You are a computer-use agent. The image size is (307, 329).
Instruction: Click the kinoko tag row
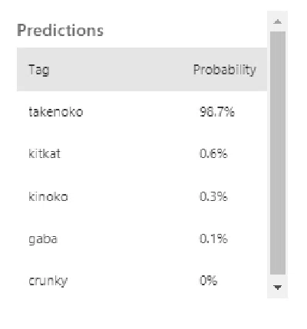point(142,196)
